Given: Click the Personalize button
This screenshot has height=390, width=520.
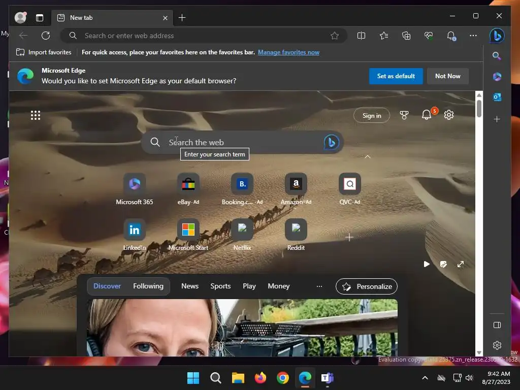Looking at the screenshot, I should (367, 286).
